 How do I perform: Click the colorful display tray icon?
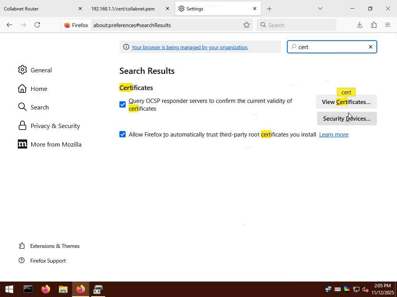pyautogui.click(x=347, y=289)
